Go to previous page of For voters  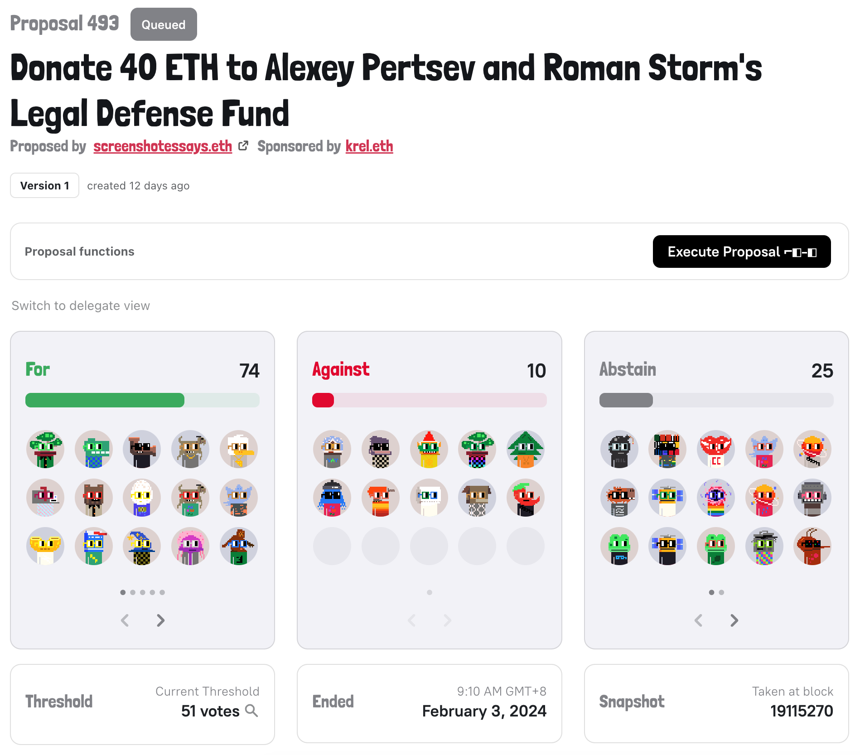click(125, 620)
